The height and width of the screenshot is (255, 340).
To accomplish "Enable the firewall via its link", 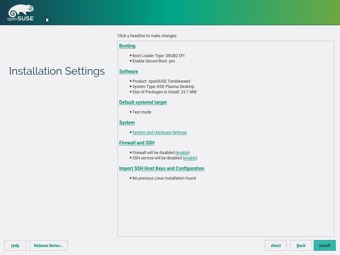I will (x=182, y=153).
